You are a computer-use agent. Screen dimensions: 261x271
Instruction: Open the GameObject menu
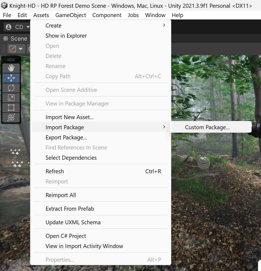[71, 15]
